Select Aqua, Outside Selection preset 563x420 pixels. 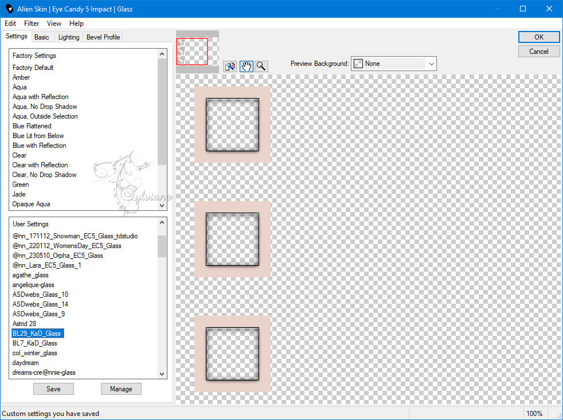(45, 116)
